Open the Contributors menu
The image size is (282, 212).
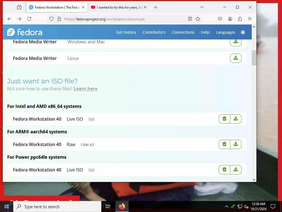154,32
